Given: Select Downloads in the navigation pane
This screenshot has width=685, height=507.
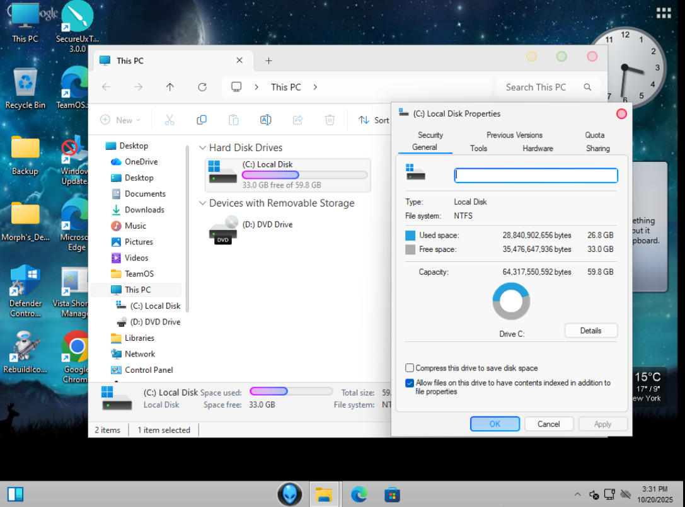Looking at the screenshot, I should [144, 210].
